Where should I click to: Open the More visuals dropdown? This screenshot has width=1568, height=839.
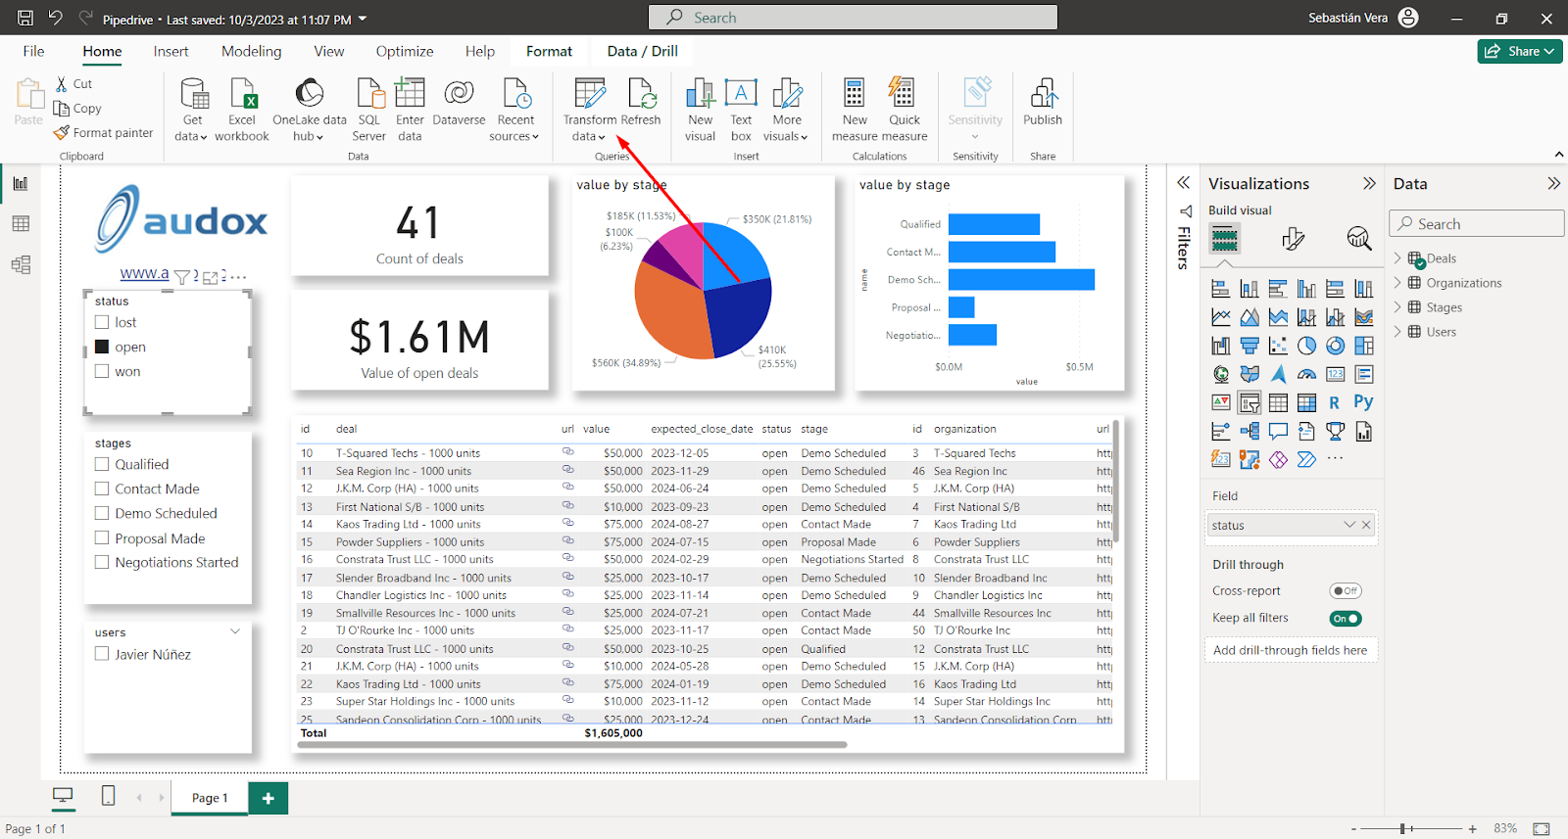pos(786,128)
